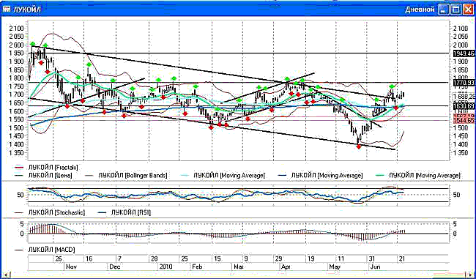
Task: Click the 2010 year label on timeline
Action: pyautogui.click(x=166, y=267)
